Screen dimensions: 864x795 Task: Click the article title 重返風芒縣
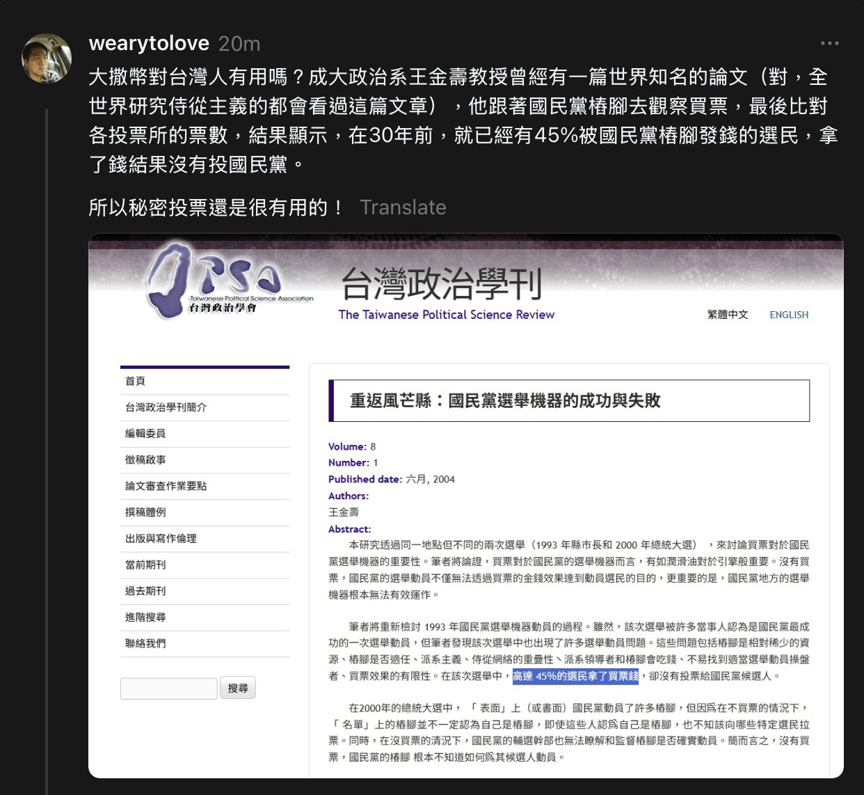(x=505, y=401)
